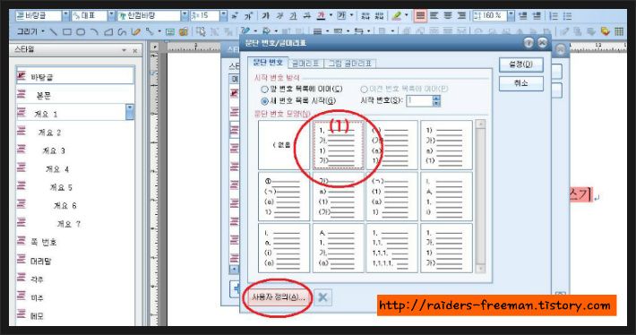Toggle strikethrough text formatting
The image size is (636, 335).
pyautogui.click(x=307, y=16)
